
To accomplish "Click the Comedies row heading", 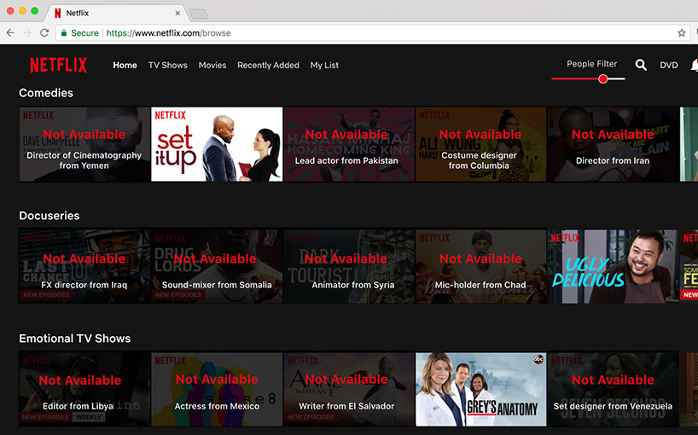I will coord(46,93).
